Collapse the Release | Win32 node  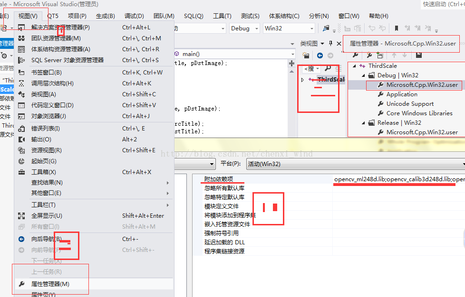tap(363, 123)
